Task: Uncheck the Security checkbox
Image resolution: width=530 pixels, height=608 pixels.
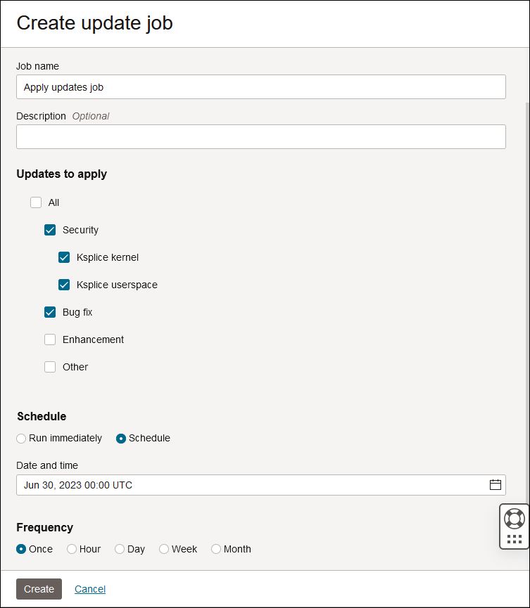Action: click(x=50, y=230)
